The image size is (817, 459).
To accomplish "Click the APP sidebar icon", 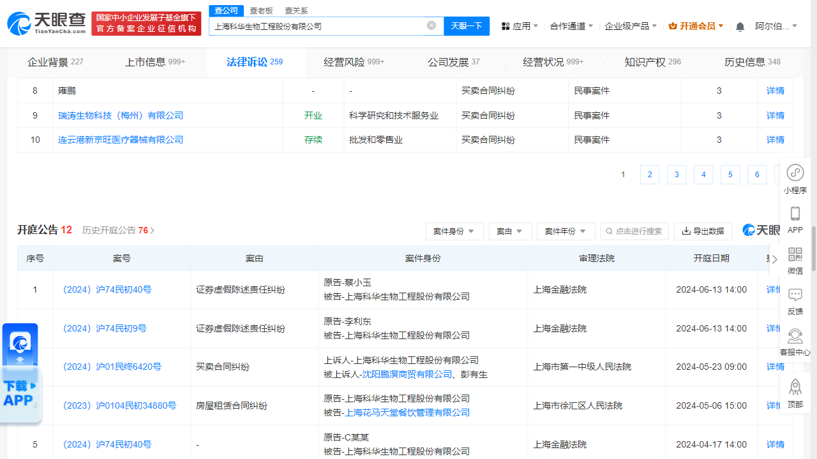I will point(795,214).
